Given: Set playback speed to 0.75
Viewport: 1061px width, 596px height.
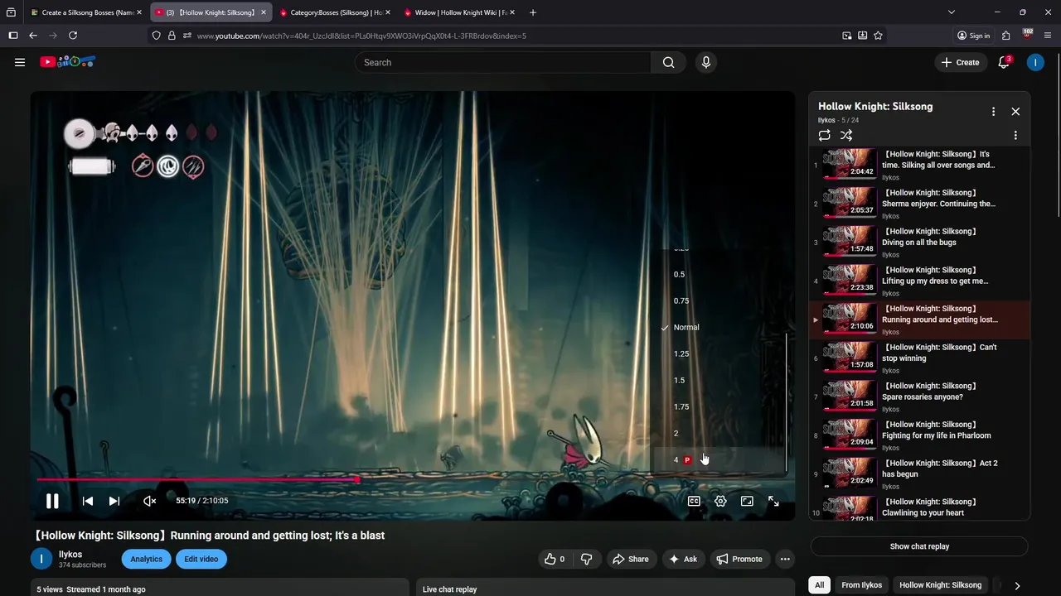Looking at the screenshot, I should [x=719, y=300].
